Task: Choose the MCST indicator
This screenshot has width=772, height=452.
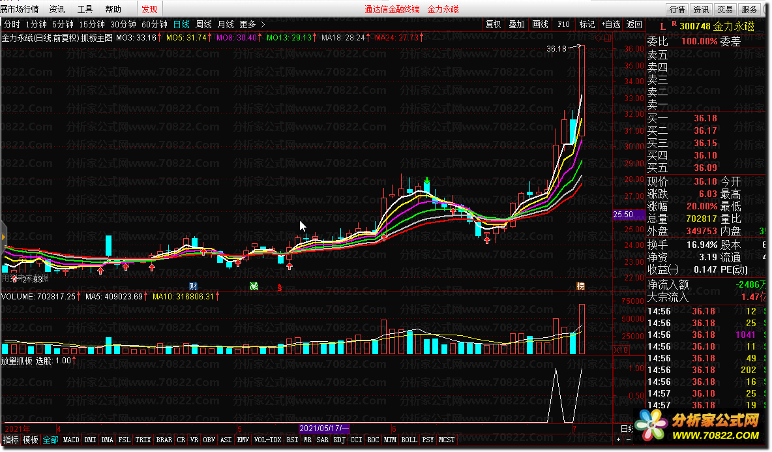Action: click(x=447, y=440)
